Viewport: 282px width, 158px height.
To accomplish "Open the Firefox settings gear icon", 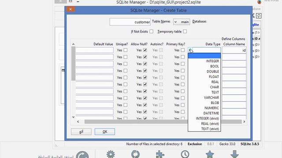I will coord(111,154).
